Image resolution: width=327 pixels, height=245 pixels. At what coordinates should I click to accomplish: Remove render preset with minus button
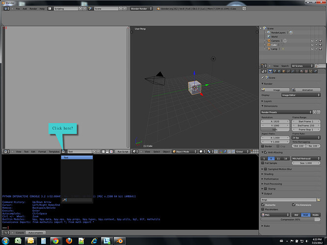tap(319, 112)
